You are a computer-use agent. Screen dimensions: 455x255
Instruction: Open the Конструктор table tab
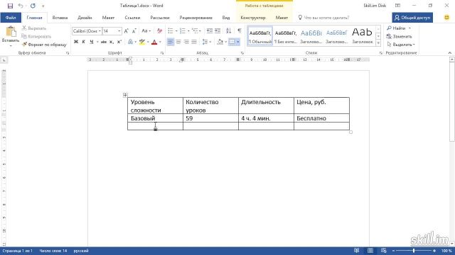pyautogui.click(x=253, y=18)
